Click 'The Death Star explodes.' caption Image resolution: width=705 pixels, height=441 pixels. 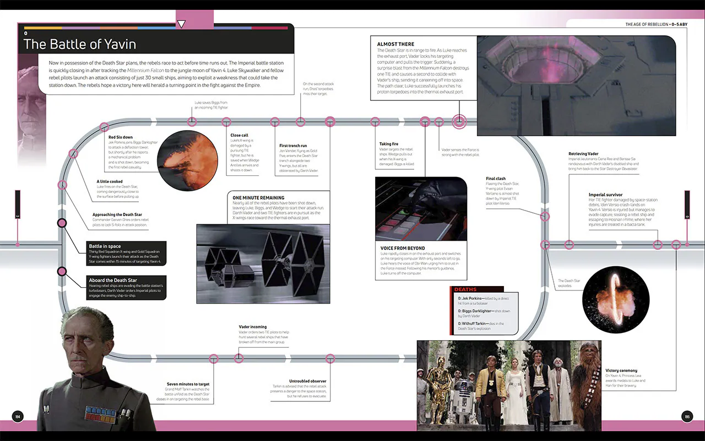click(x=569, y=283)
